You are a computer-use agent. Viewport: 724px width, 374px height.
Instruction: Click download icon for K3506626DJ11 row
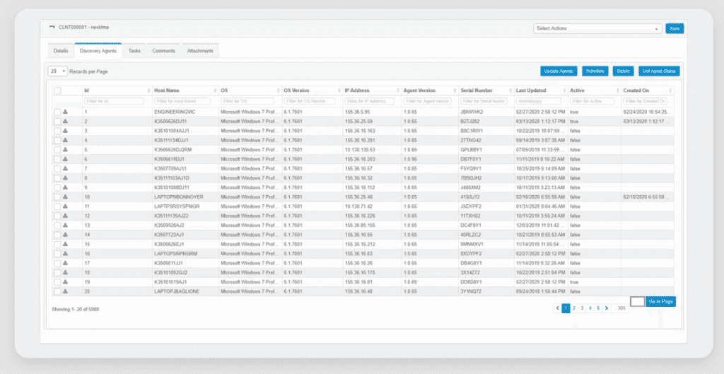tap(65, 122)
